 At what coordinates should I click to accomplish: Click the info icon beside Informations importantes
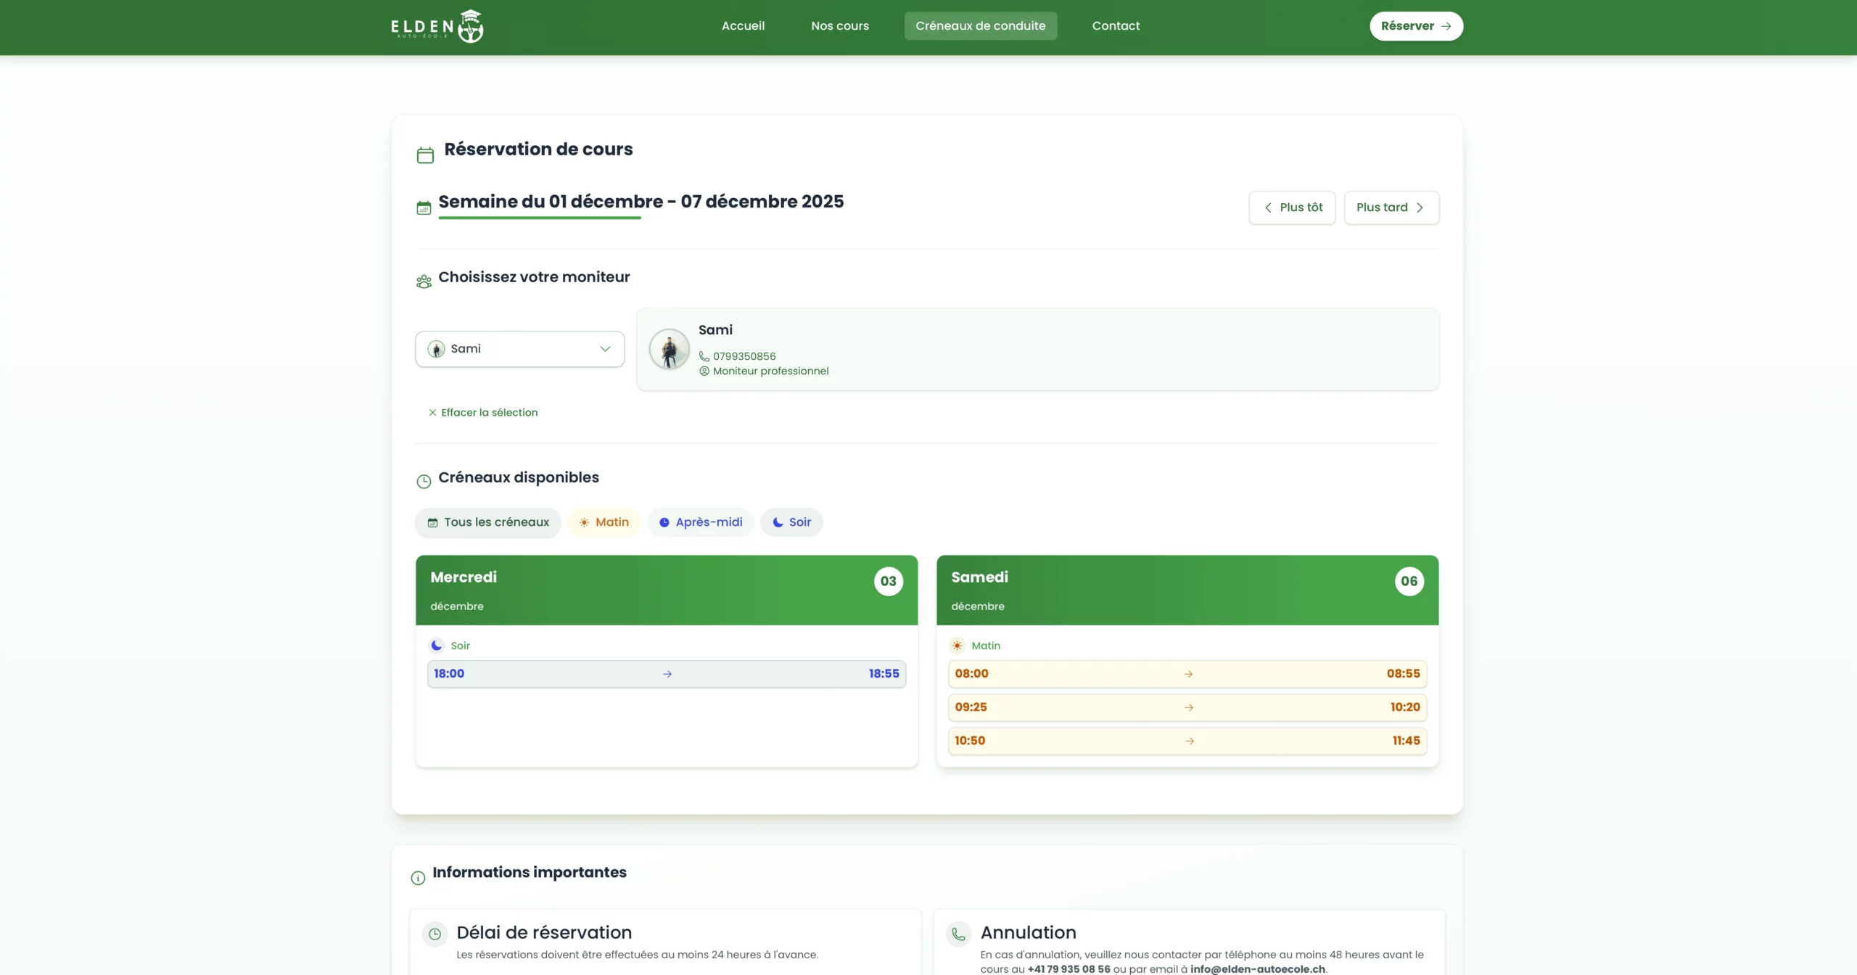418,878
